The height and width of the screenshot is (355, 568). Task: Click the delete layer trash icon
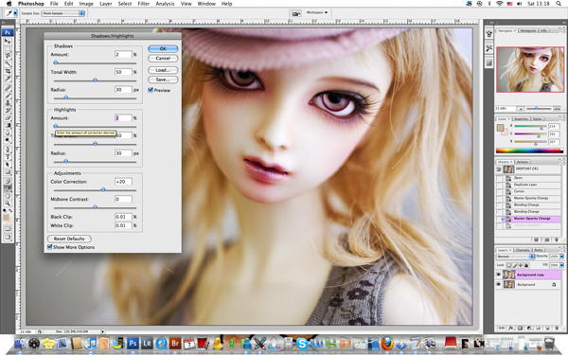[558, 328]
